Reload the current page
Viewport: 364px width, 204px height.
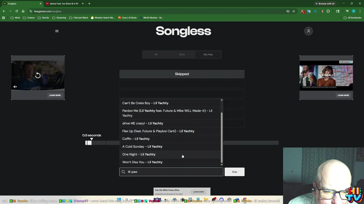click(16, 11)
